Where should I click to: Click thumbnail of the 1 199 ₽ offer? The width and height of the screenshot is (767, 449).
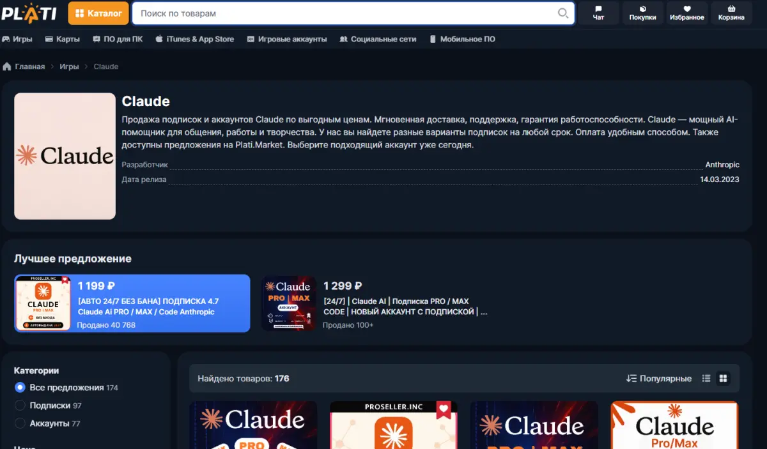click(43, 303)
